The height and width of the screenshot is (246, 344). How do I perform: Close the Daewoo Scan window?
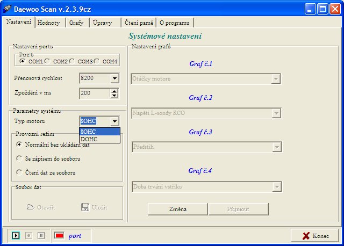(335, 9)
